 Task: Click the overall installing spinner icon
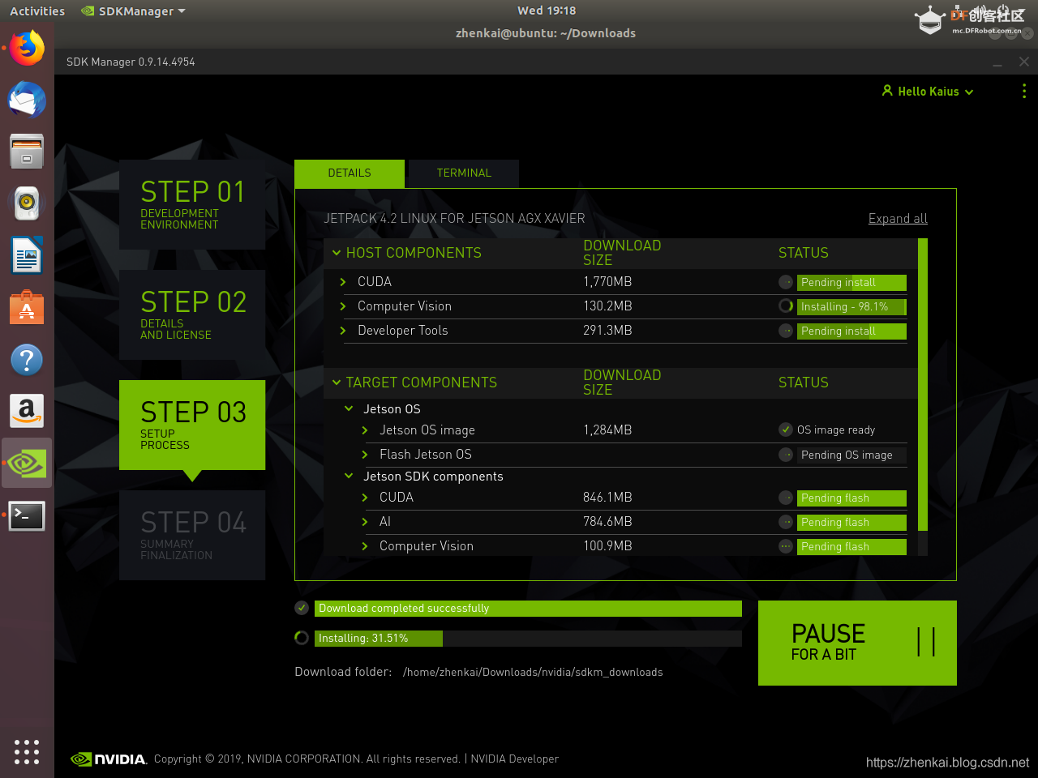pos(302,638)
